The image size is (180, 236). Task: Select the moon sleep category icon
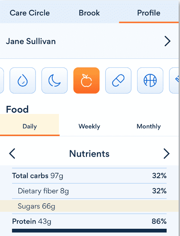[54, 80]
